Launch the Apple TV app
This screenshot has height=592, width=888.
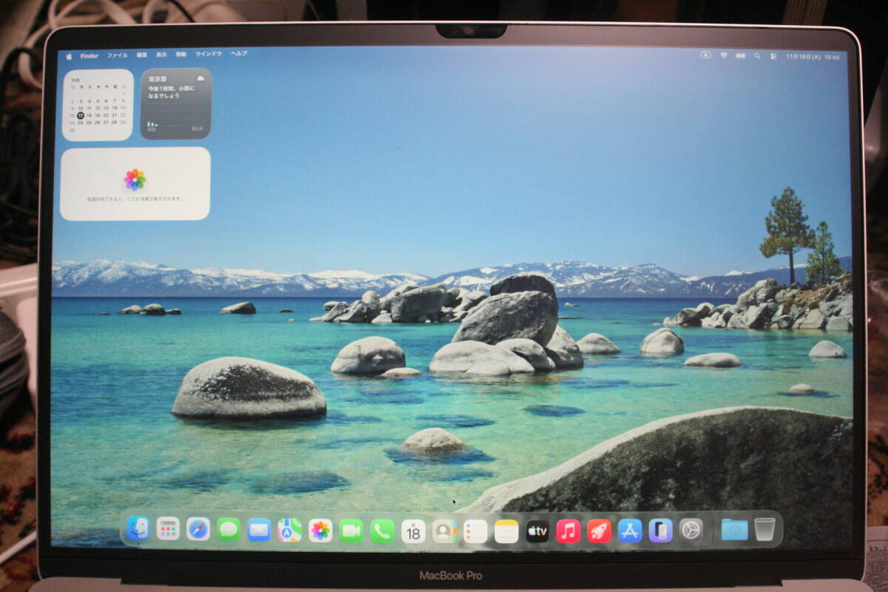click(x=537, y=531)
